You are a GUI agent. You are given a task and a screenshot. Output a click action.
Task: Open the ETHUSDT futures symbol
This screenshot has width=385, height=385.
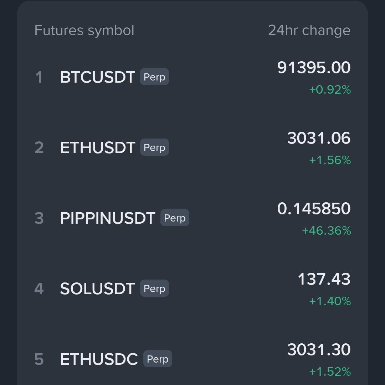[x=97, y=148]
